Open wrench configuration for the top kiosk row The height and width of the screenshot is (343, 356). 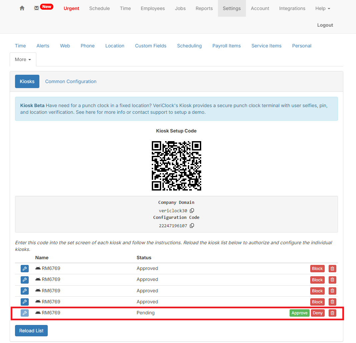(24, 268)
